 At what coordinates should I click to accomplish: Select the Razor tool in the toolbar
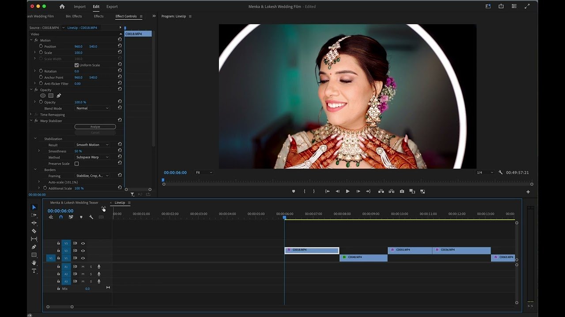tap(34, 231)
